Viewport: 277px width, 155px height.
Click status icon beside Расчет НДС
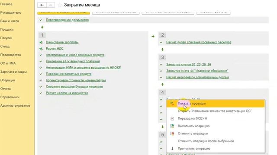point(41,49)
